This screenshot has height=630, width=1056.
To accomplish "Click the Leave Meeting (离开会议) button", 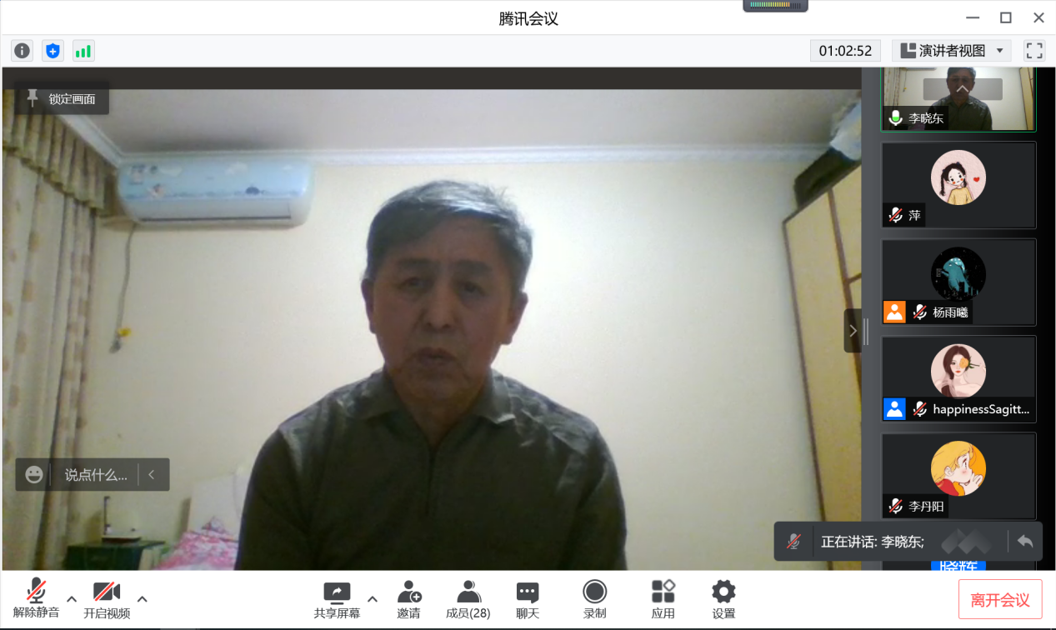I will pos(999,600).
